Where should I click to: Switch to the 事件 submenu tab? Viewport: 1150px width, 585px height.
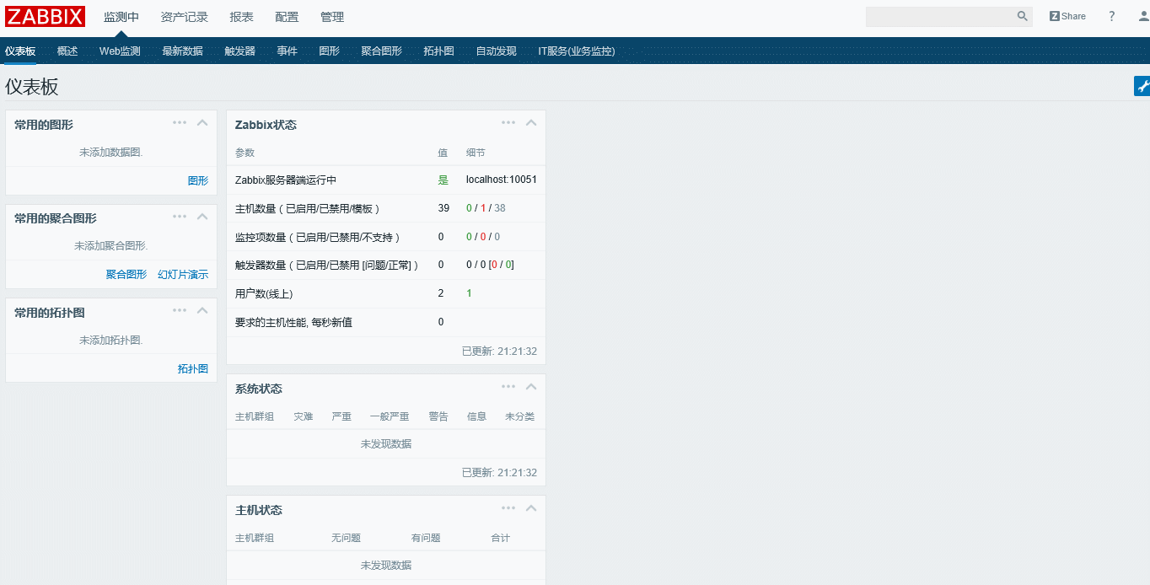point(287,51)
